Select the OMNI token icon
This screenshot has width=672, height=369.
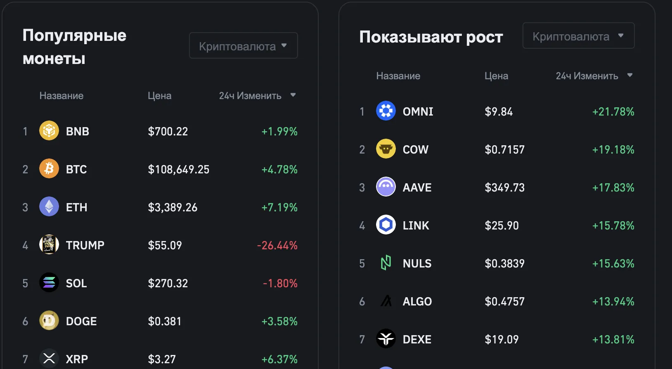tap(386, 111)
